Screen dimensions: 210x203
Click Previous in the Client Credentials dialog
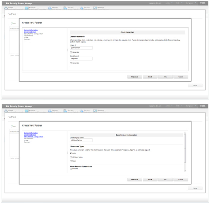pos(135,77)
